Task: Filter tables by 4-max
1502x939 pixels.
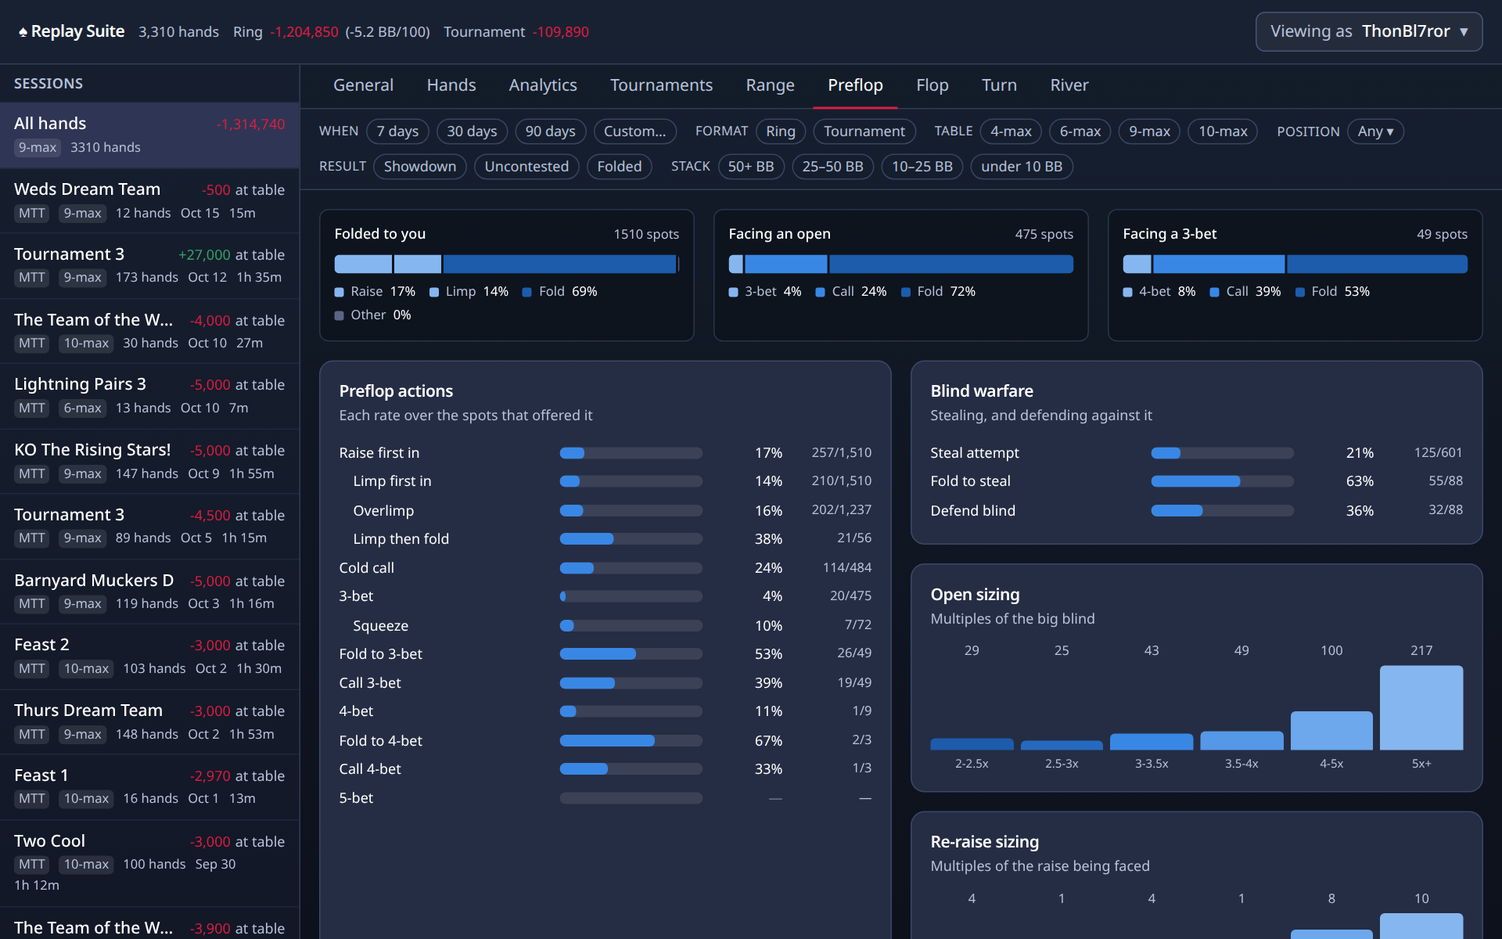Action: pos(1011,131)
